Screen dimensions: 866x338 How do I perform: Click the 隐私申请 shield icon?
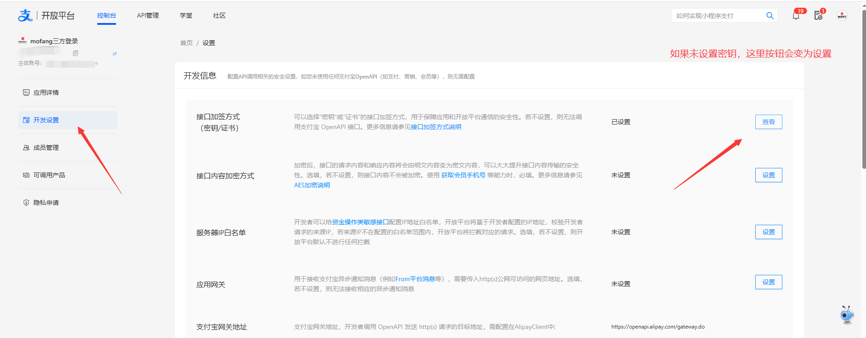click(x=26, y=203)
